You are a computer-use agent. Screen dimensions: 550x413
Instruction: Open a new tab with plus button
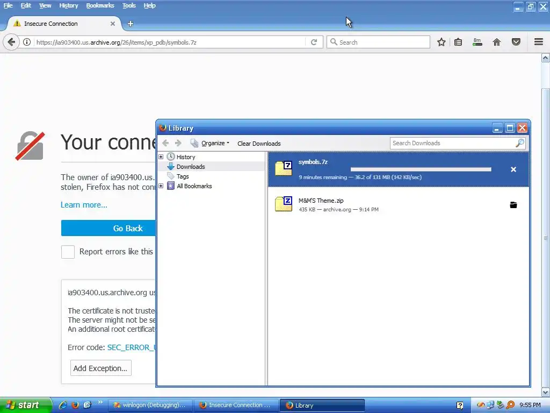tap(131, 24)
